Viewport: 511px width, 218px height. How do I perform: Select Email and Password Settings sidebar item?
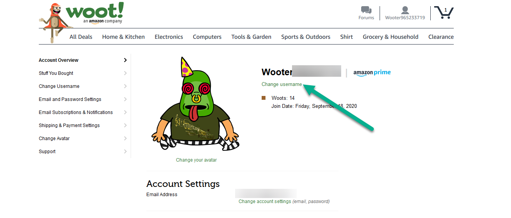(70, 99)
